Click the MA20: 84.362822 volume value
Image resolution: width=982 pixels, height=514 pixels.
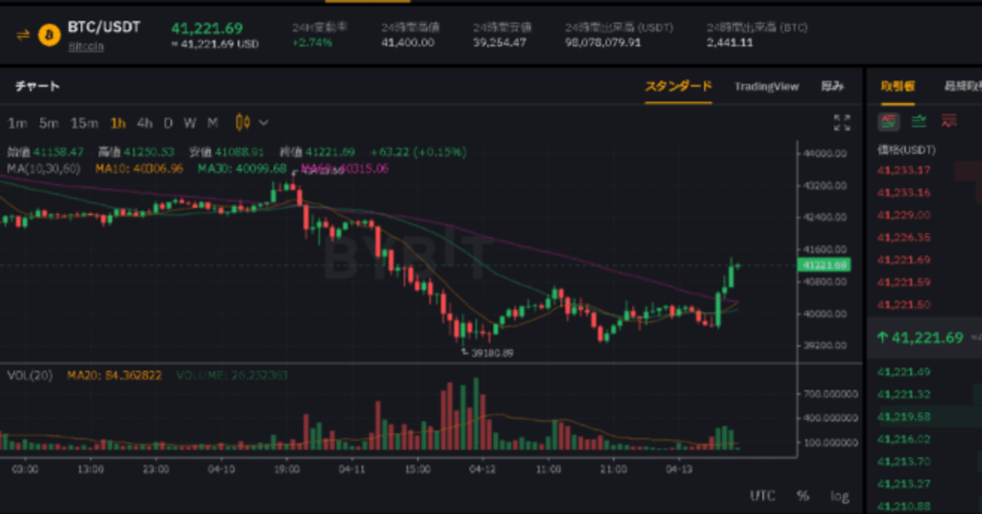[114, 375]
